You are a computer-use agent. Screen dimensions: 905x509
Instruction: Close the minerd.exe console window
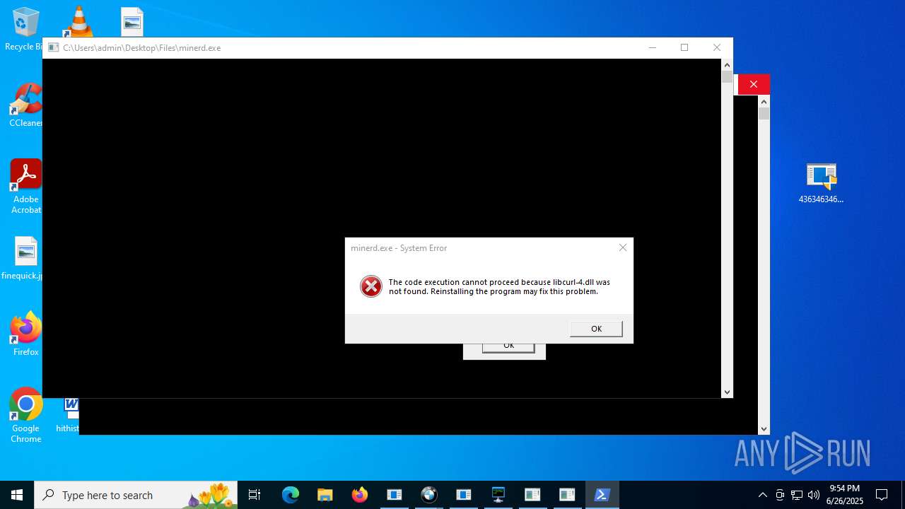717,47
